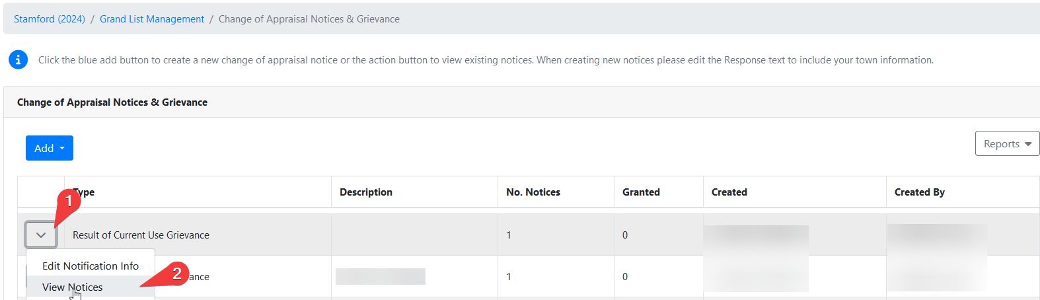Click the blue information icon

(x=18, y=59)
